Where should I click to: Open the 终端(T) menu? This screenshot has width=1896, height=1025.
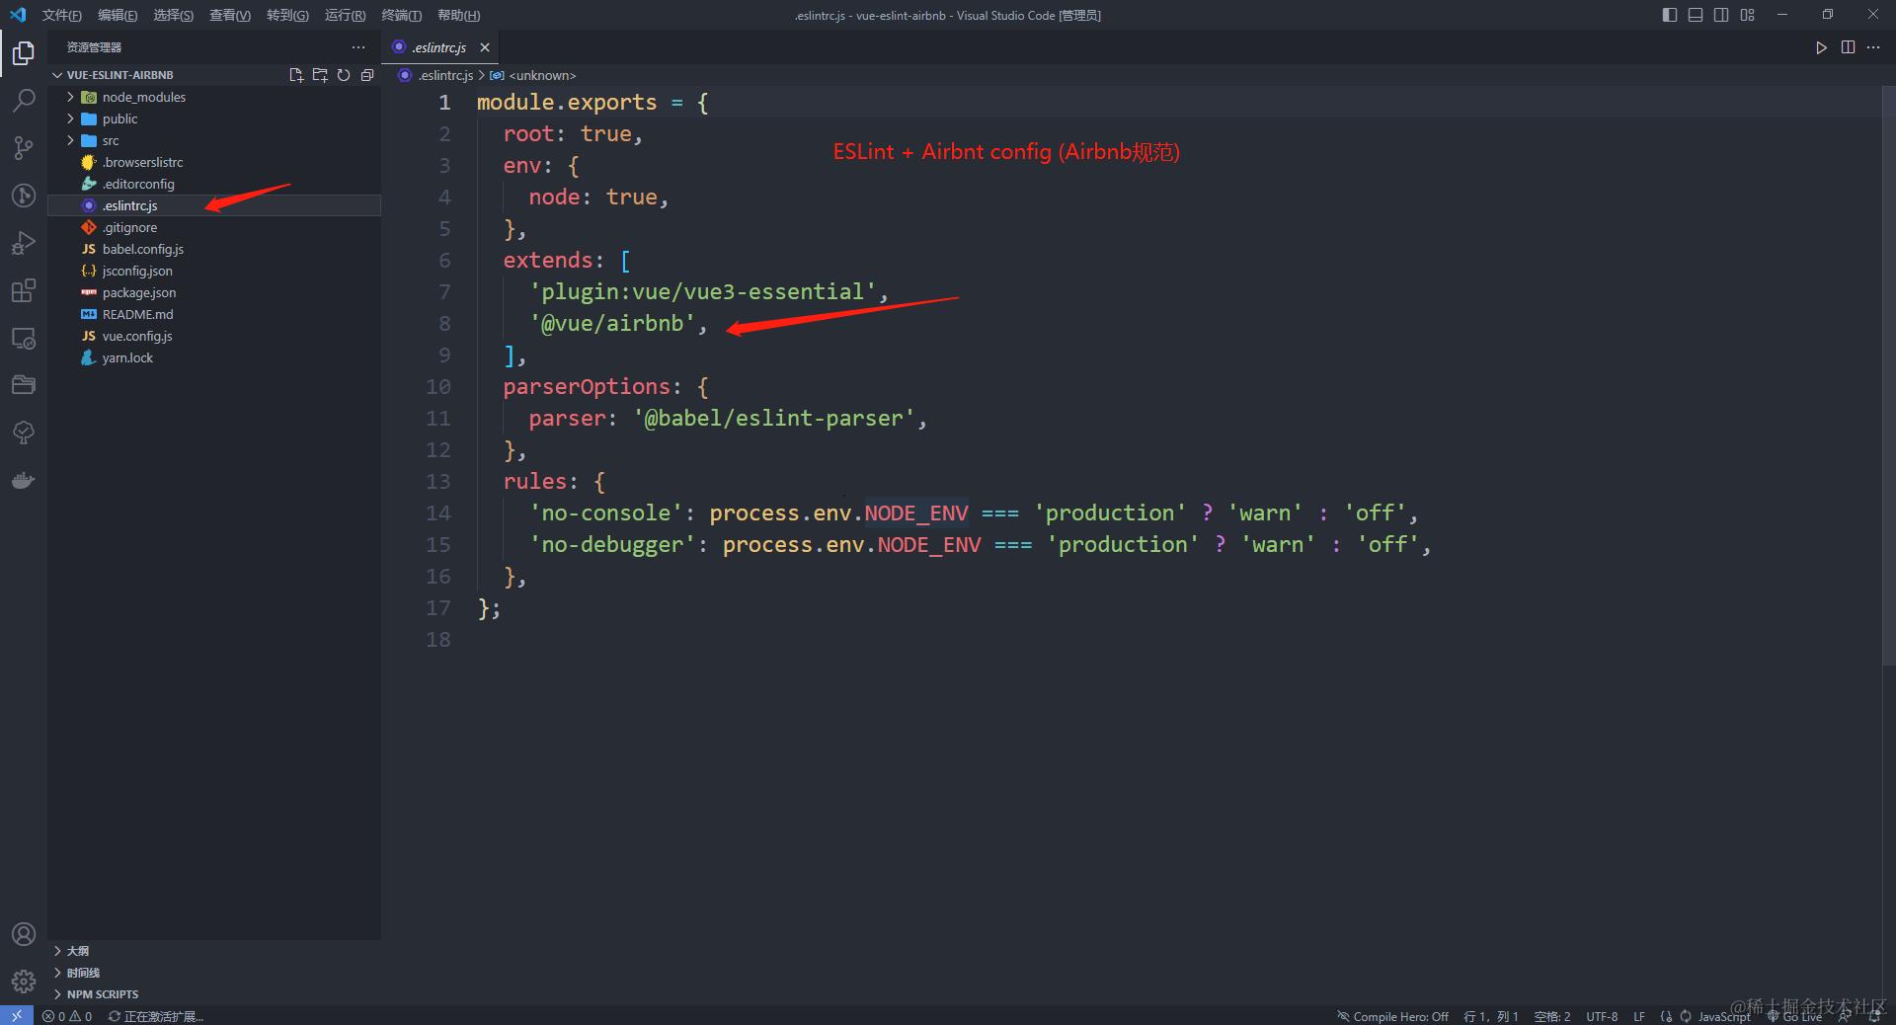[402, 15]
